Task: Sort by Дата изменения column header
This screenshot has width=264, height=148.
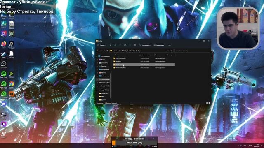Action: 145,55
